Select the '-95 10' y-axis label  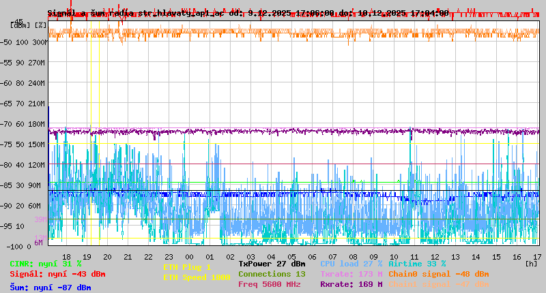12,226
